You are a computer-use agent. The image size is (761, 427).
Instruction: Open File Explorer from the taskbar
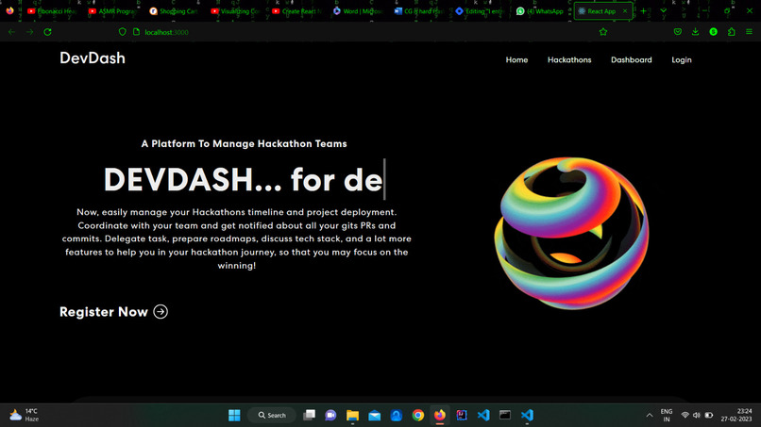pos(352,415)
